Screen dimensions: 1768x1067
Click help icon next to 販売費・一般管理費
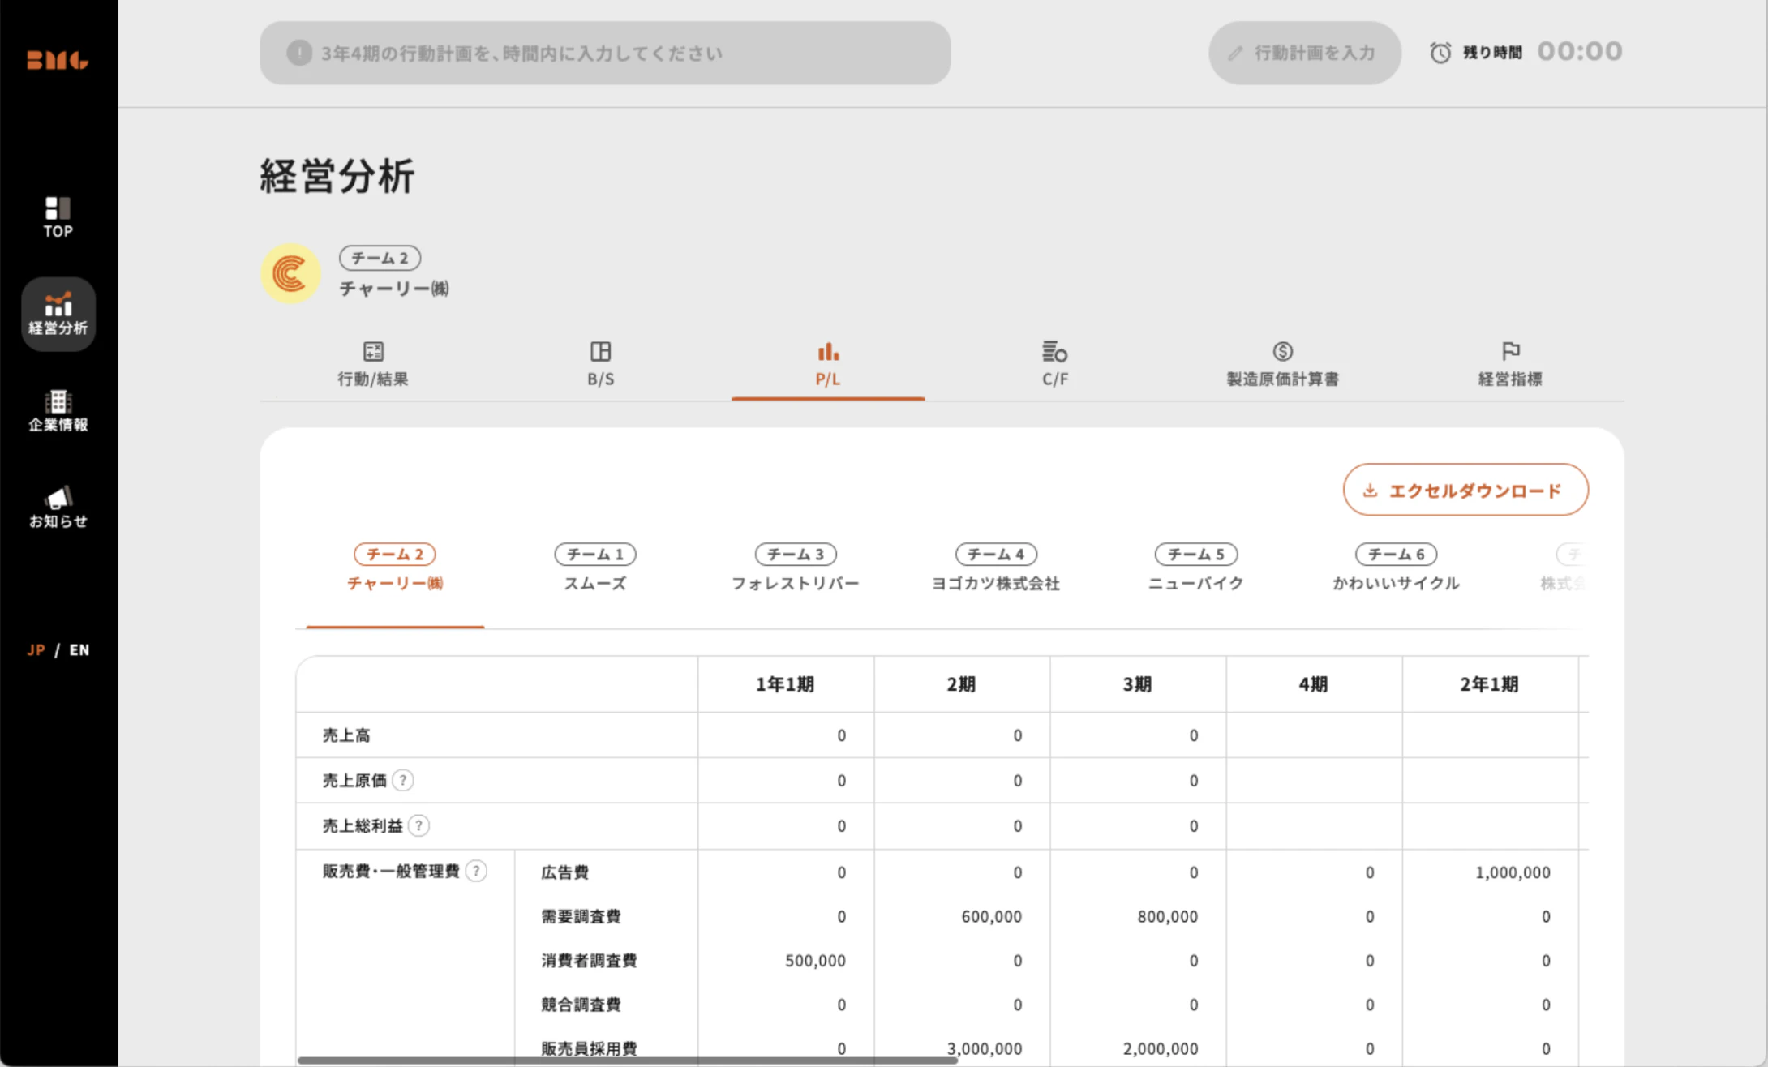(x=476, y=871)
